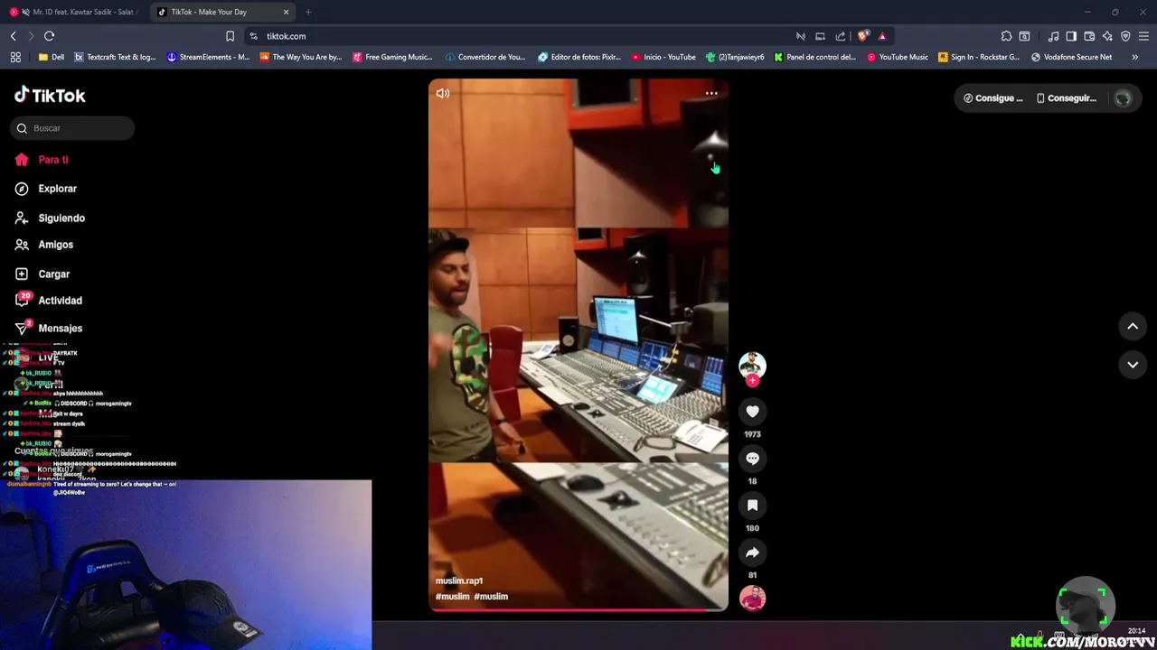
Task: Click the Consigue... button at top right
Action: tap(993, 98)
